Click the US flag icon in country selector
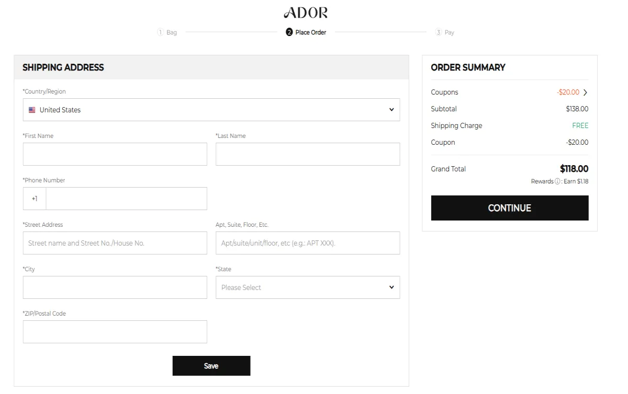The height and width of the screenshot is (394, 628). pos(32,110)
